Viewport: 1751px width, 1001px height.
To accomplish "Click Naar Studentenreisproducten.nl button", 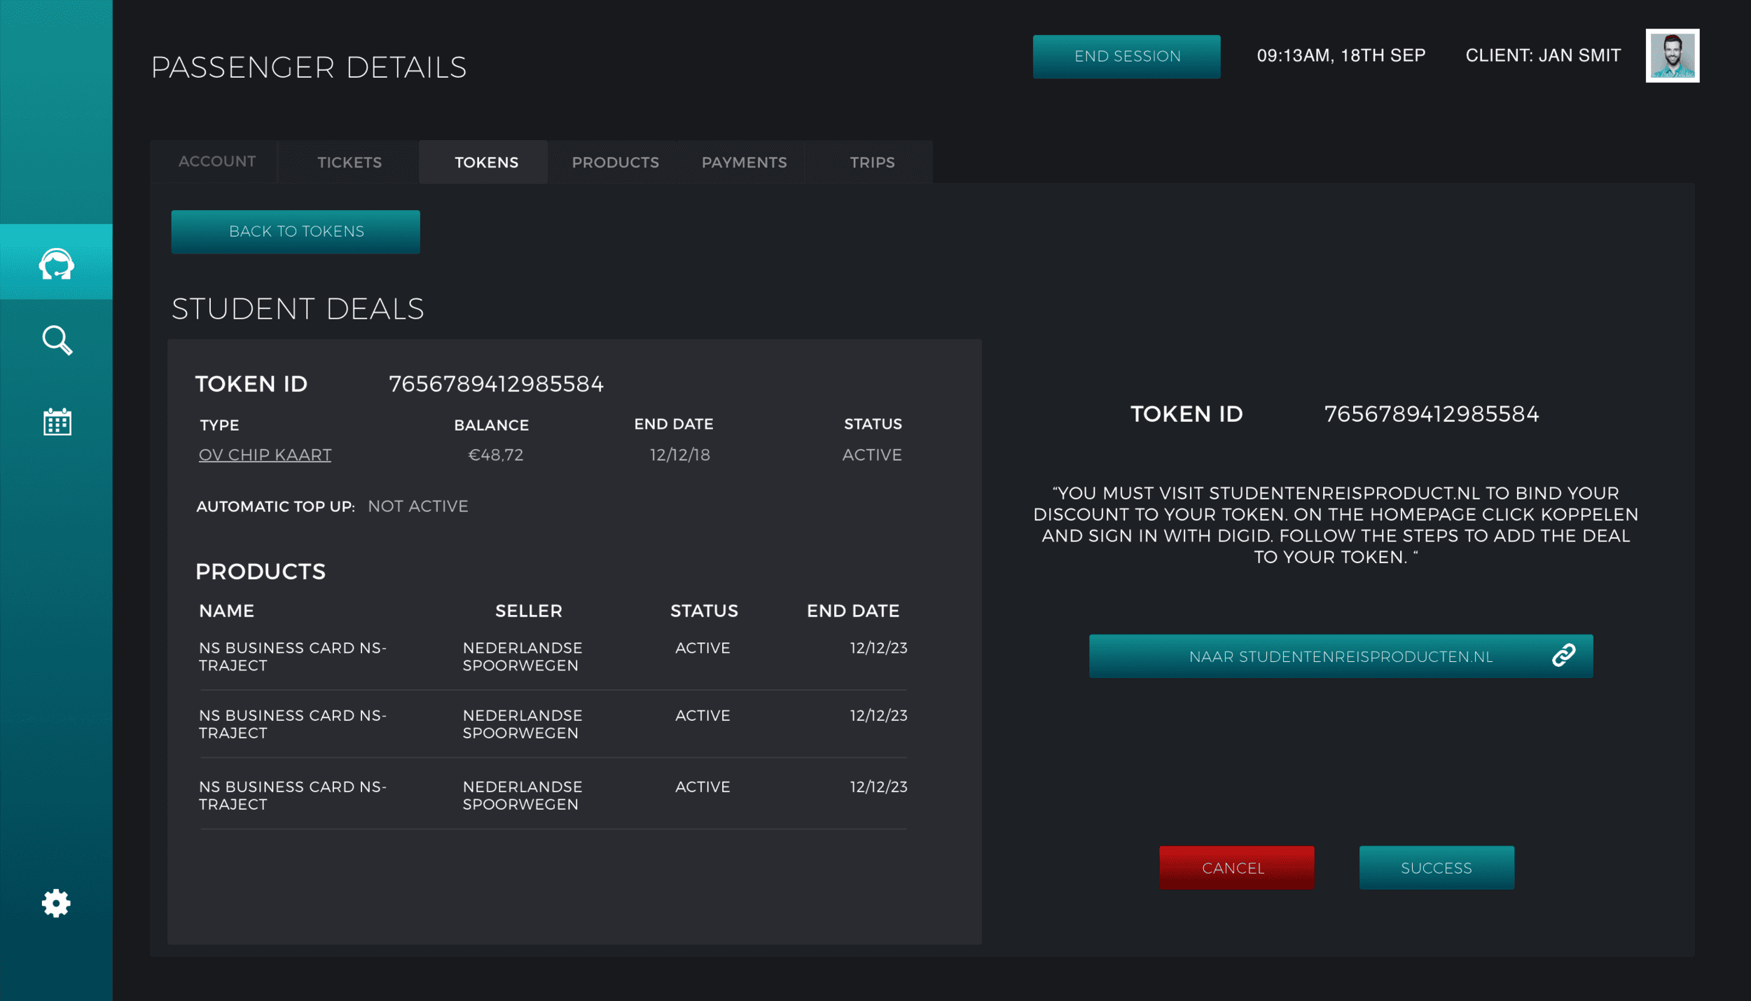I will click(1340, 656).
